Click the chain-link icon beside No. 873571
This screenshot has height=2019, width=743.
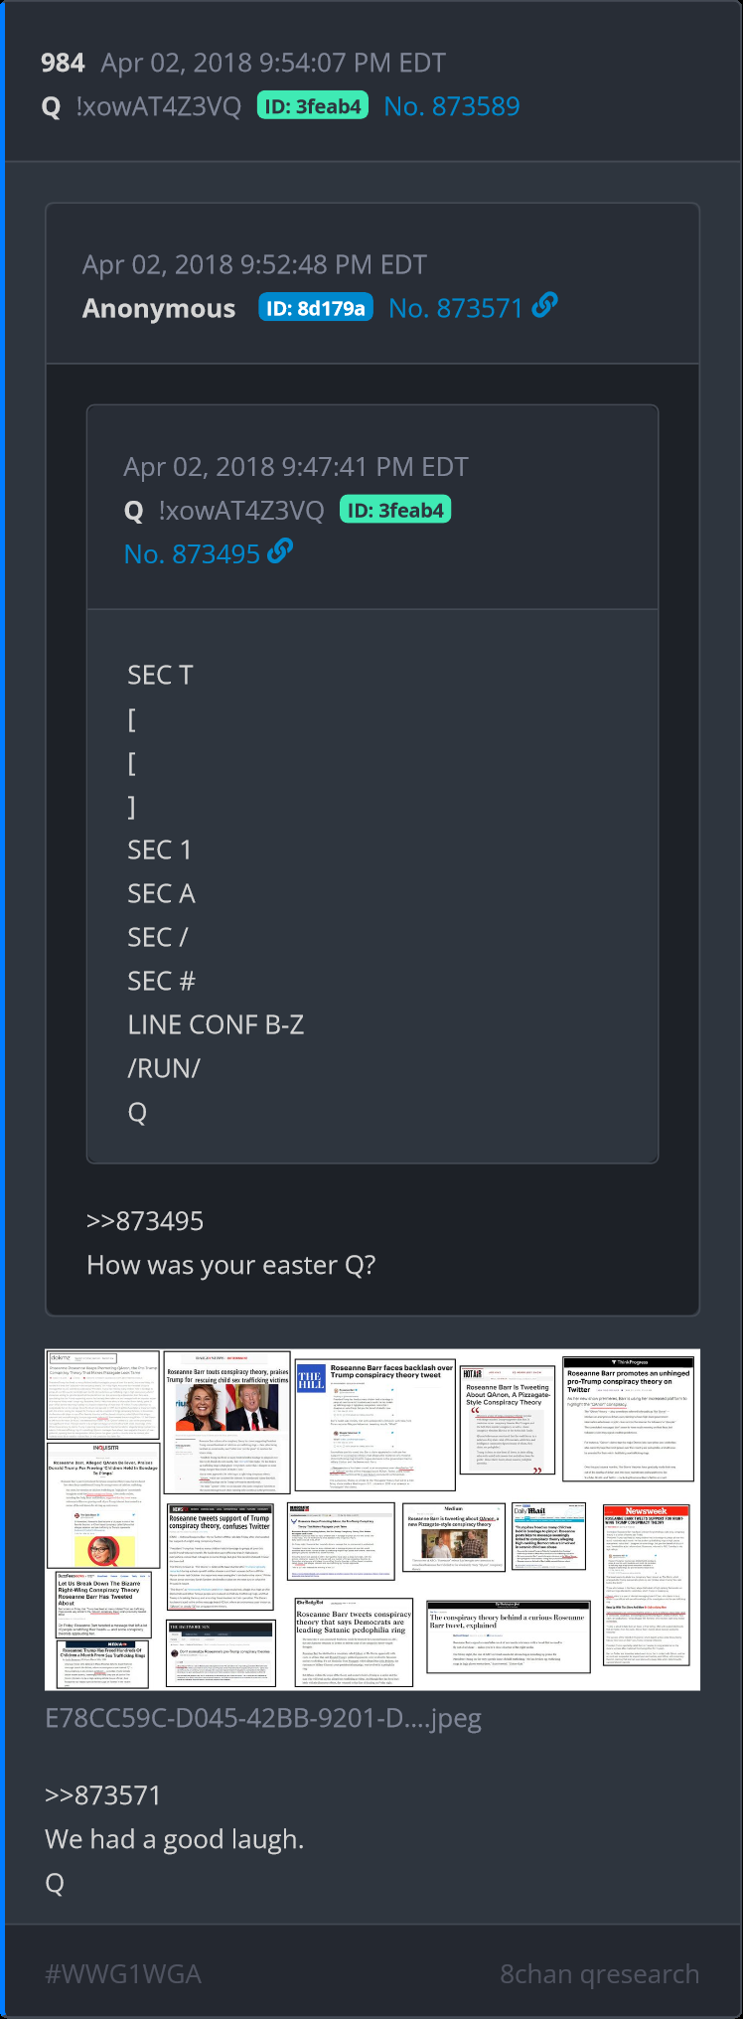544,307
